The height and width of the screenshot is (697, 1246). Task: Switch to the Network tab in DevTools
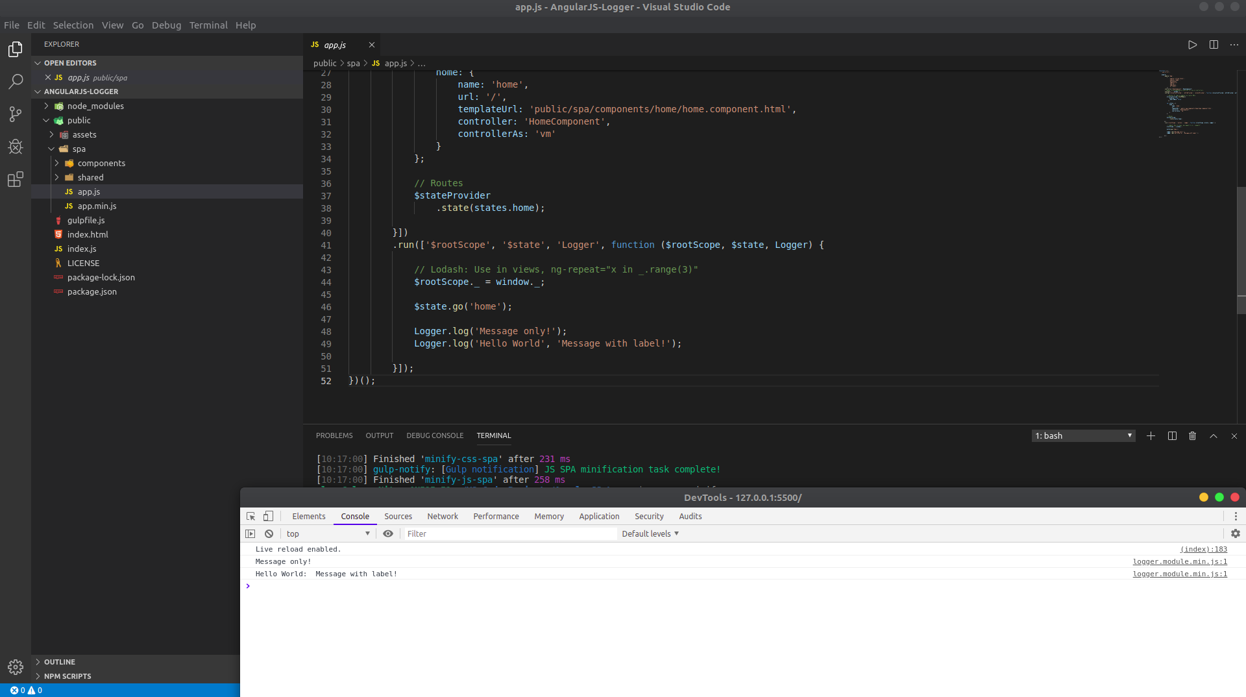[x=443, y=517]
